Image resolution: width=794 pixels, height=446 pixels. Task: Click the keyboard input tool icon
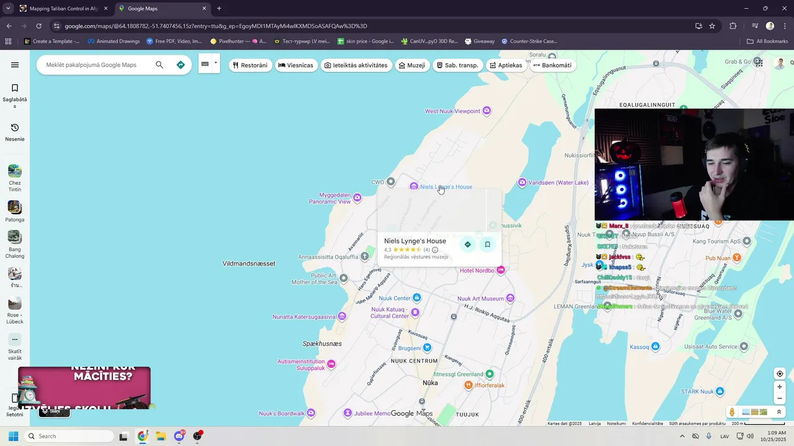(x=205, y=64)
